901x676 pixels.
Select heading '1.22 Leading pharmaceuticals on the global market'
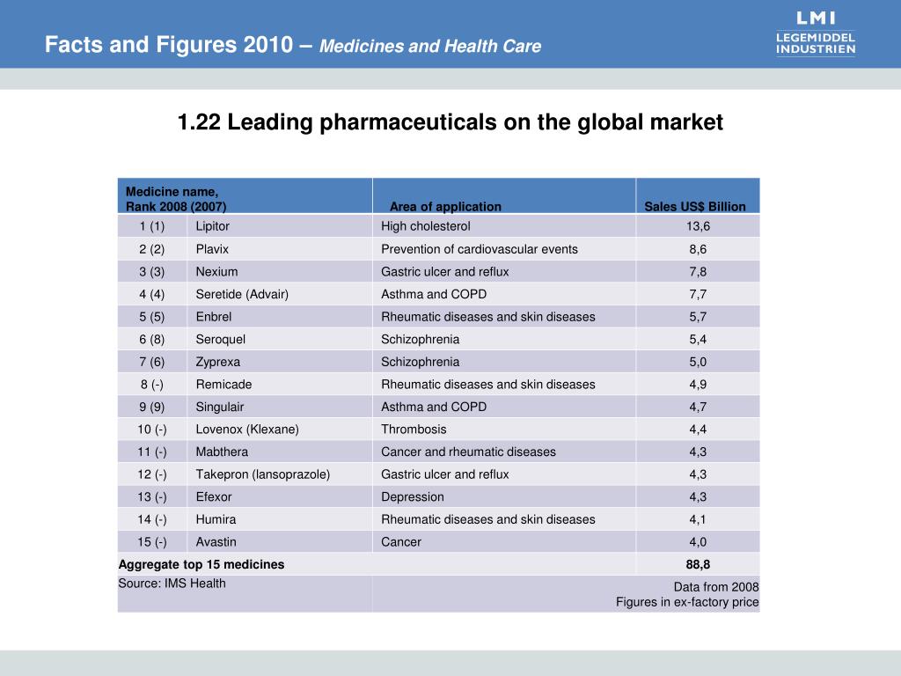point(450,122)
